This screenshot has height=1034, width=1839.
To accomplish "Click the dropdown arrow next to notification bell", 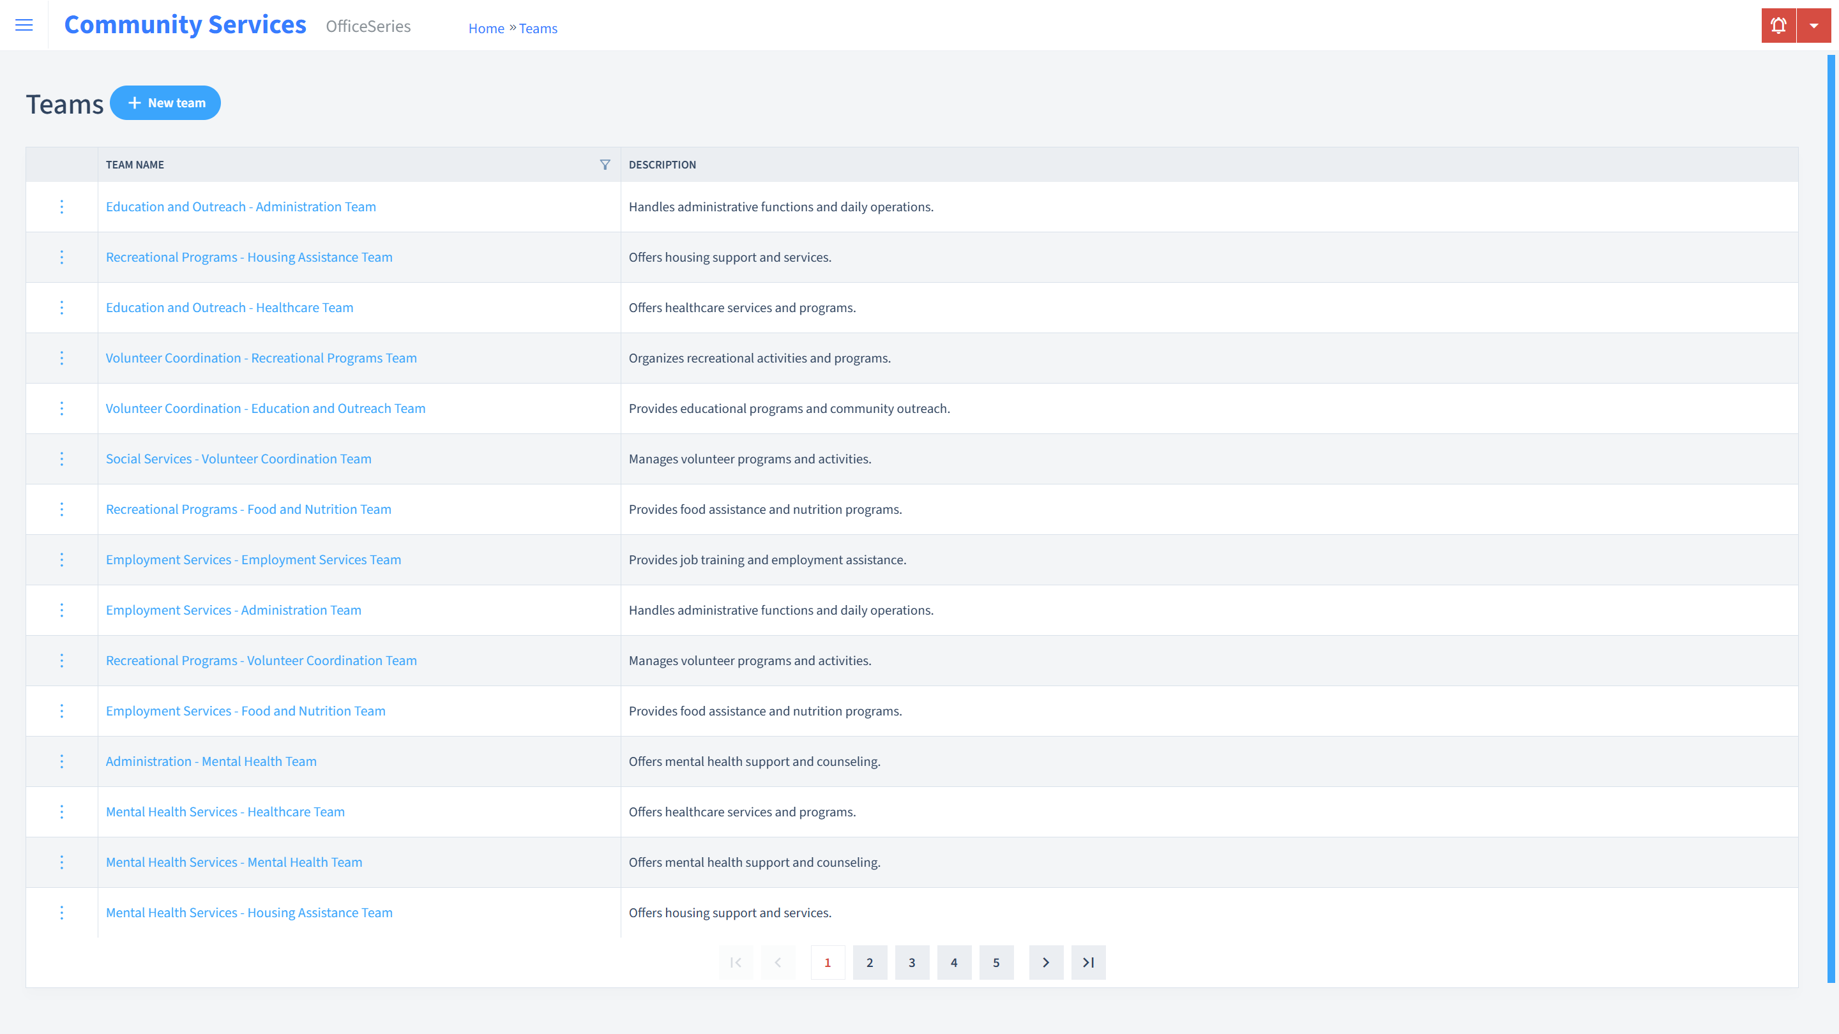I will pos(1813,26).
